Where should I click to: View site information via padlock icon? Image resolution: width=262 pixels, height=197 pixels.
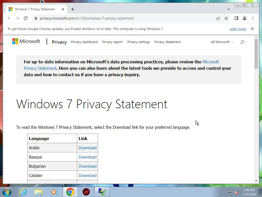[36, 18]
